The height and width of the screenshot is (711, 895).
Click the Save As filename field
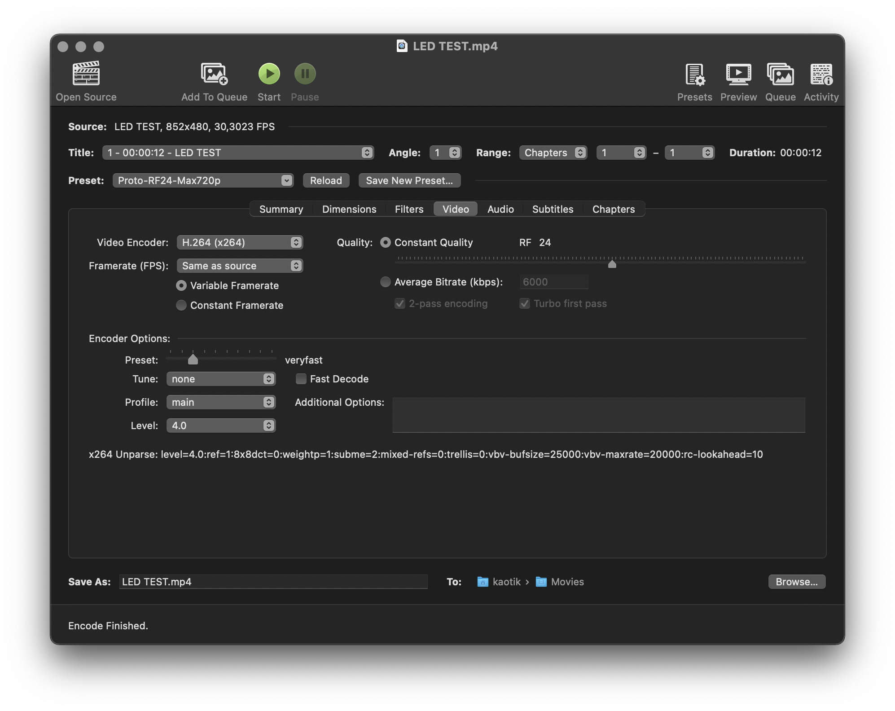(x=273, y=582)
